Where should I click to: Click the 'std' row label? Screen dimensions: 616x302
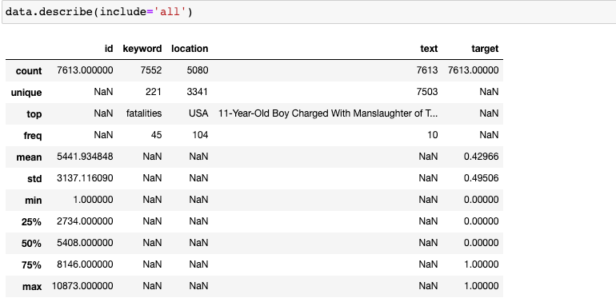click(x=34, y=179)
